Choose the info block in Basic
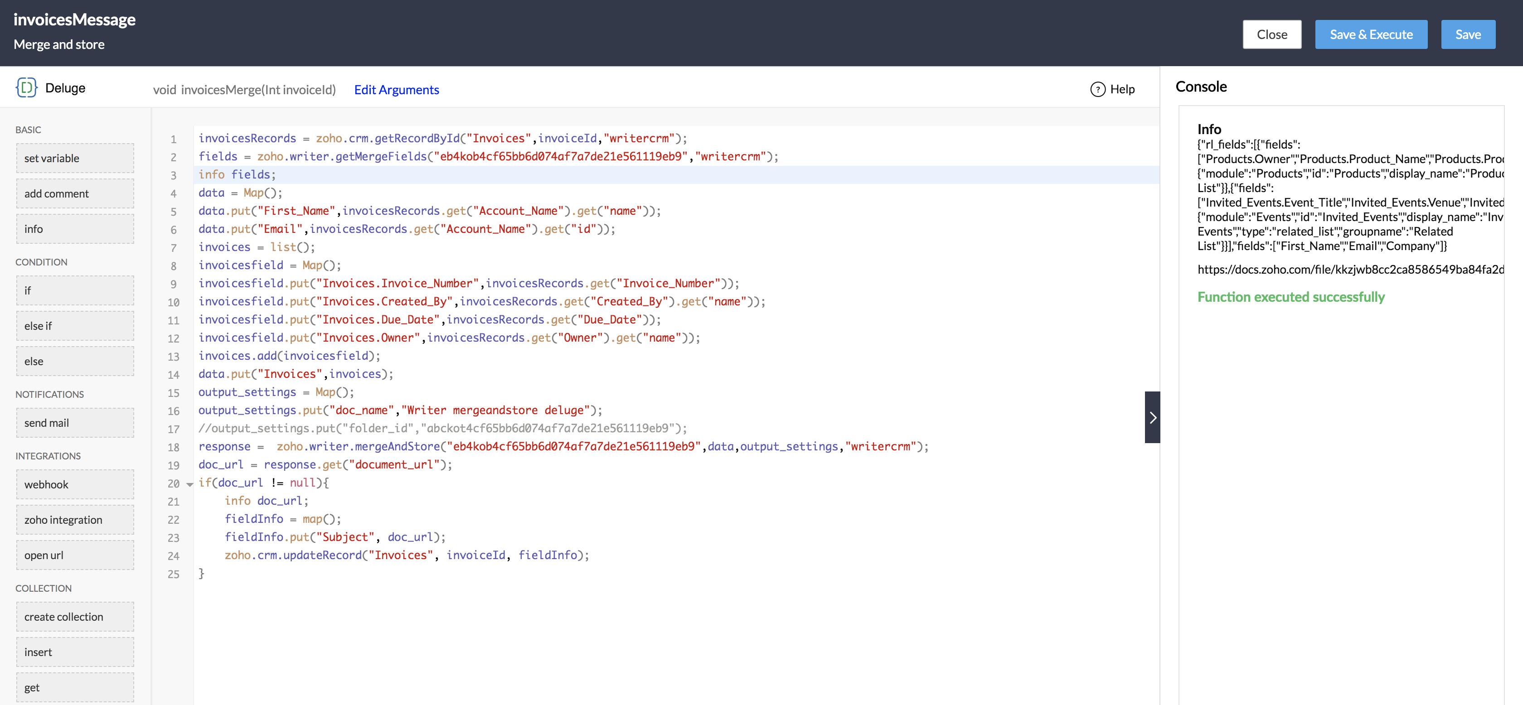The image size is (1523, 705). pos(75,229)
